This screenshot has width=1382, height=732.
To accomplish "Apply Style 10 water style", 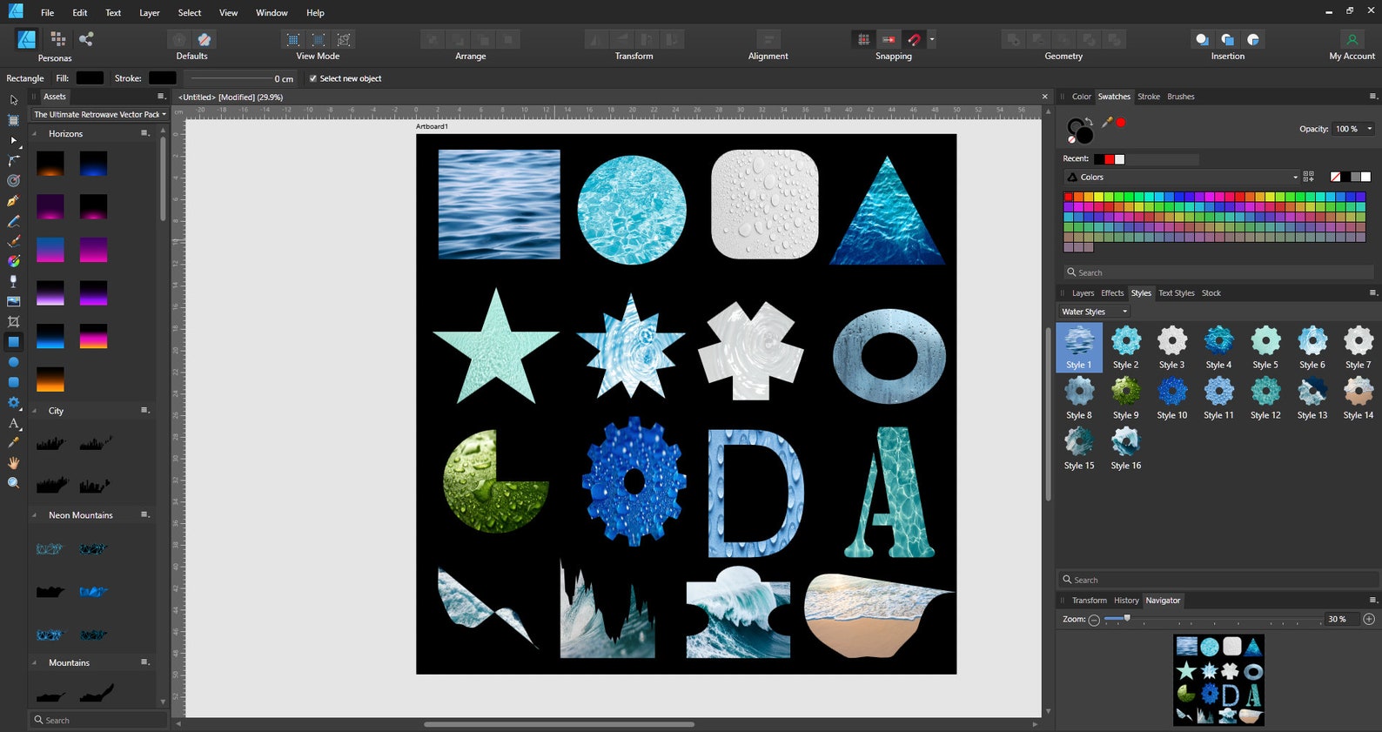I will (x=1172, y=399).
